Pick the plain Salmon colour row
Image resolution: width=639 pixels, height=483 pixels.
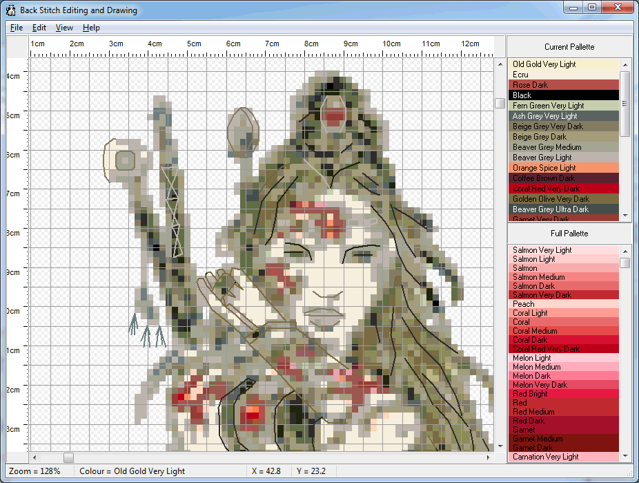564,268
